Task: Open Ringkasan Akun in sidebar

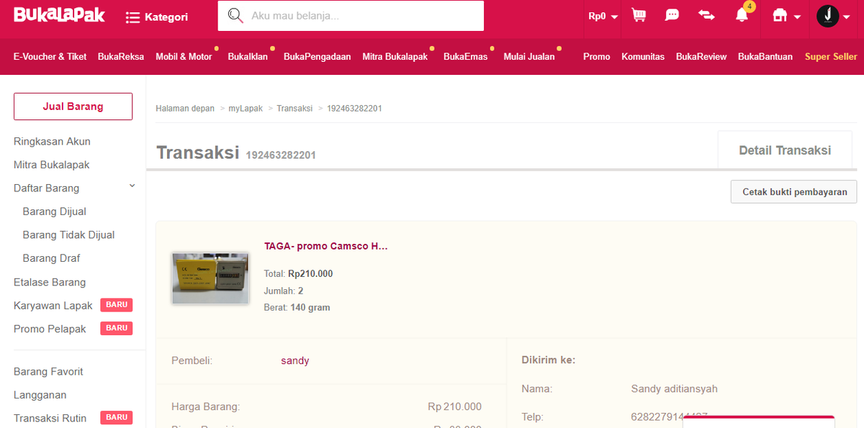Action: coord(52,142)
